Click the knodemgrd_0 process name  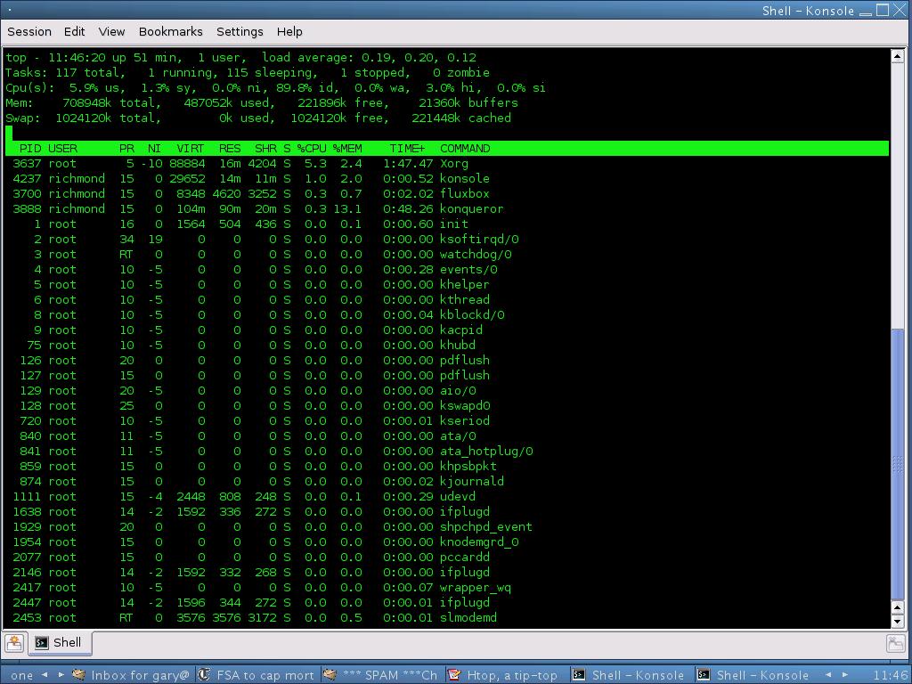pyautogui.click(x=478, y=541)
